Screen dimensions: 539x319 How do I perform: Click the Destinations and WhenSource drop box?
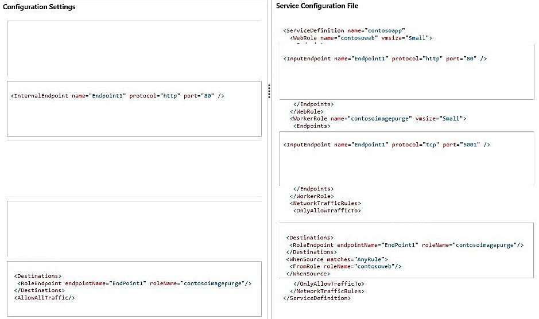[x=406, y=250]
